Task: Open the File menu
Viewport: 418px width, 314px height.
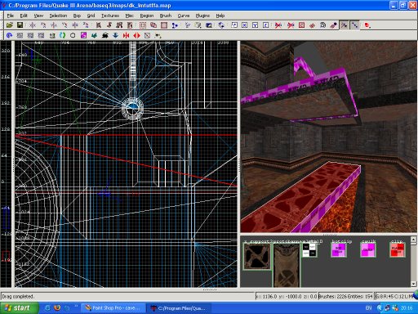Action: (x=11, y=16)
